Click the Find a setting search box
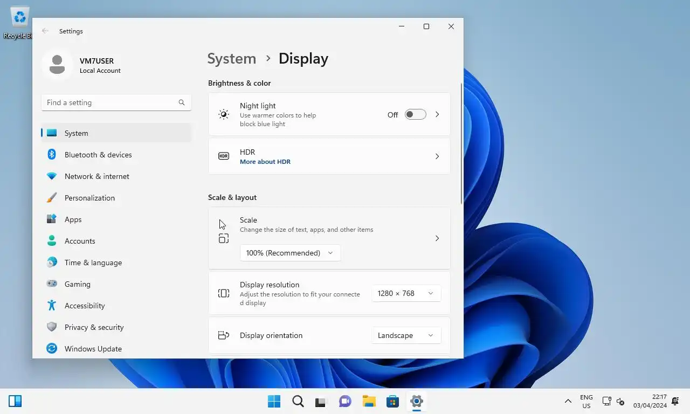Screen dimensions: 690x414 (x=116, y=102)
